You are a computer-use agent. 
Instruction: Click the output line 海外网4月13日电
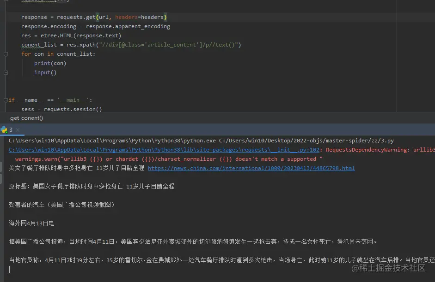tap(31, 223)
